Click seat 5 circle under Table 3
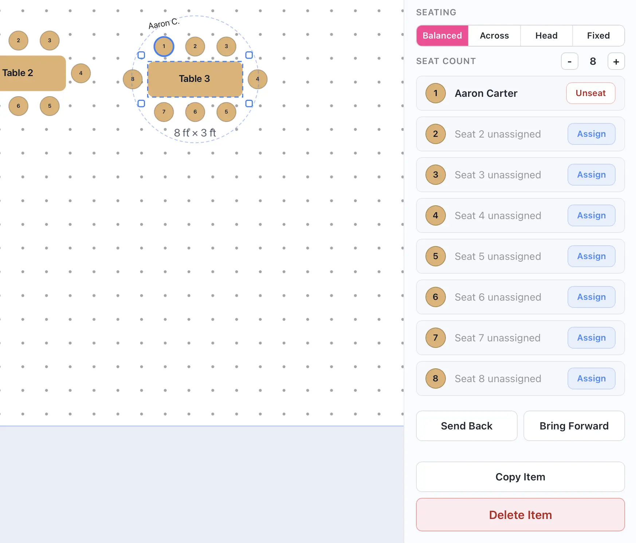This screenshot has width=636, height=543. [x=226, y=112]
